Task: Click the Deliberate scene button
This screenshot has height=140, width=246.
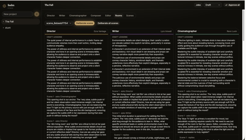Action: tap(85, 23)
